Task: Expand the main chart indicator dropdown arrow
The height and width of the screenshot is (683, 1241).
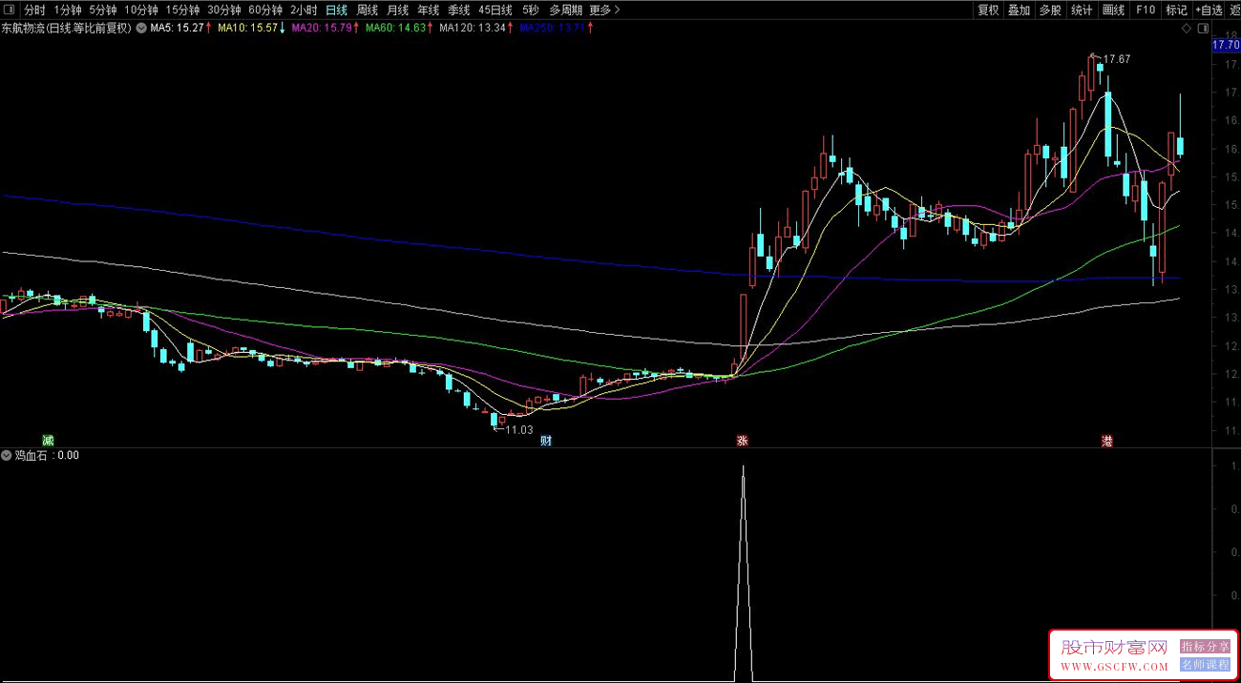Action: click(x=140, y=29)
